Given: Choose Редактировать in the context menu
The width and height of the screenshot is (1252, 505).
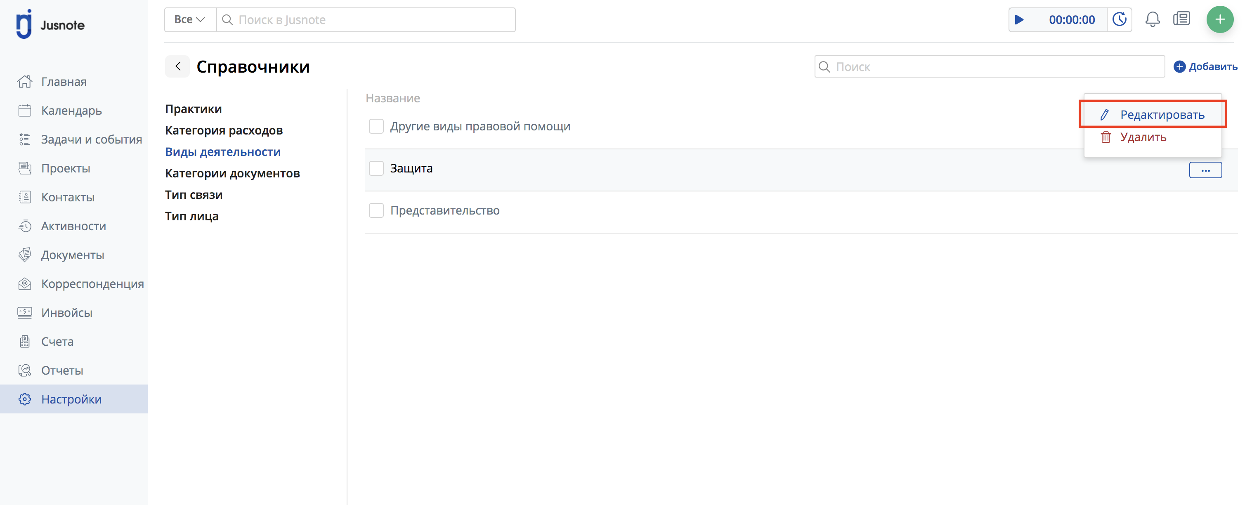Looking at the screenshot, I should (x=1161, y=115).
